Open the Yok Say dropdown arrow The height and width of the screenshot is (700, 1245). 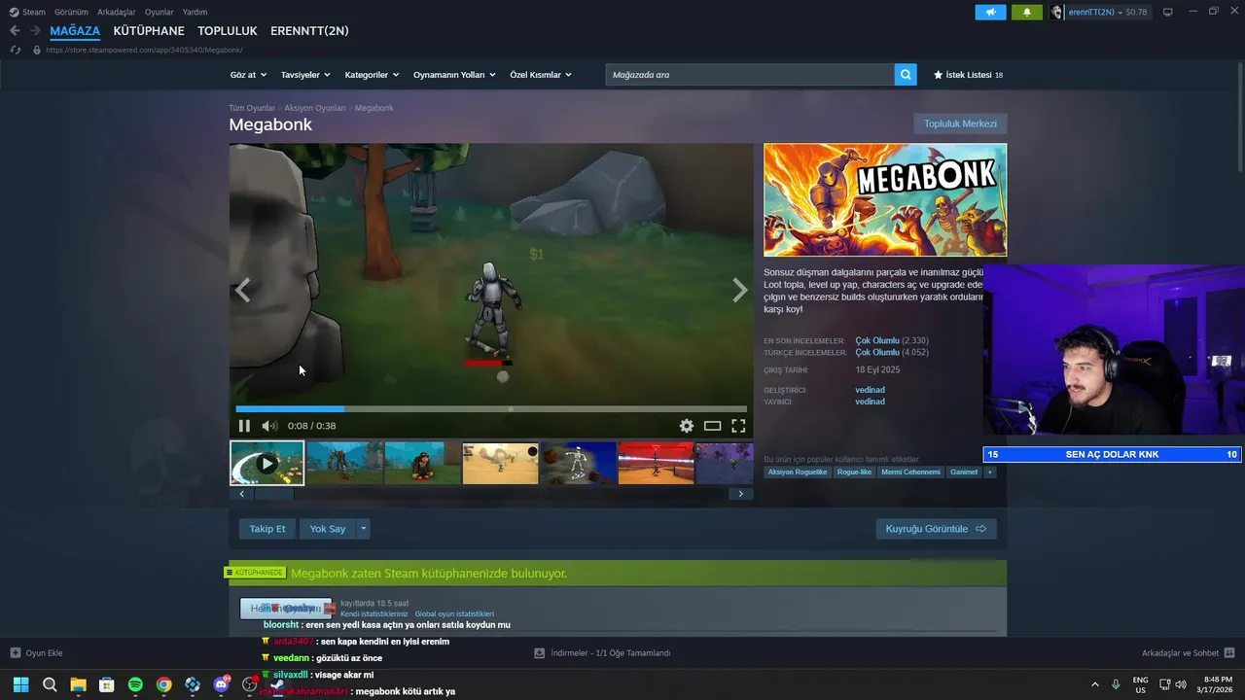tap(364, 529)
